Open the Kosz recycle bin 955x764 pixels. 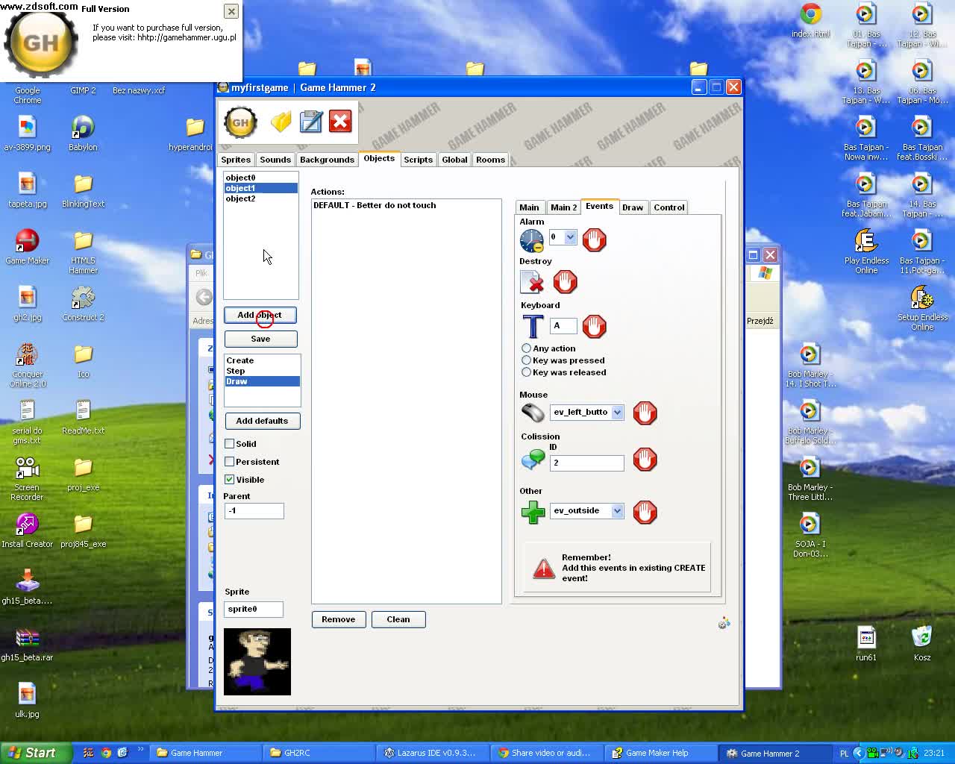(x=922, y=643)
